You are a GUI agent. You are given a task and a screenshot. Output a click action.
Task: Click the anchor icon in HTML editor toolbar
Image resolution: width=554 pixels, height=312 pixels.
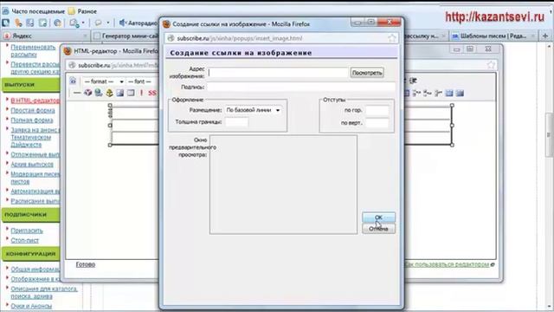(110, 93)
